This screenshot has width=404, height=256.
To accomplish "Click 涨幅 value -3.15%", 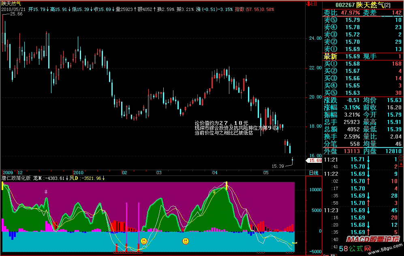I will [x=351, y=107].
